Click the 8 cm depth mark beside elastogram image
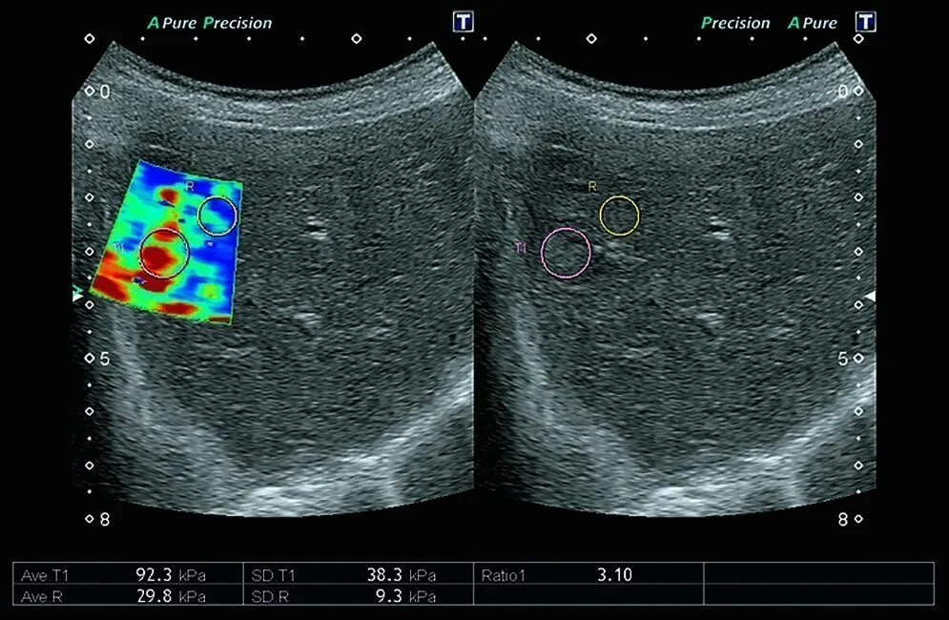949x620 pixels. point(106,520)
